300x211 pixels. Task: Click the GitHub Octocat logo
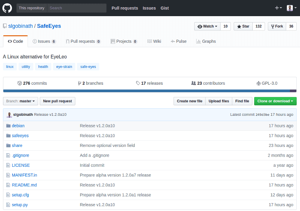point(7,8)
